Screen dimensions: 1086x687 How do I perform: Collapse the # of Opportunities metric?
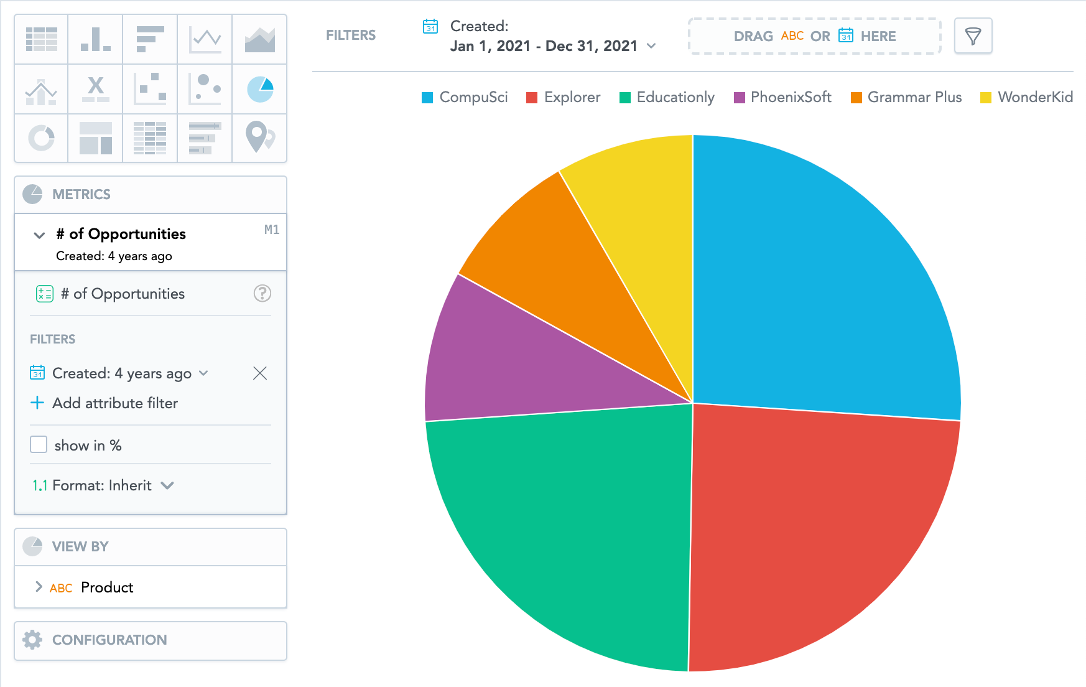tap(39, 235)
